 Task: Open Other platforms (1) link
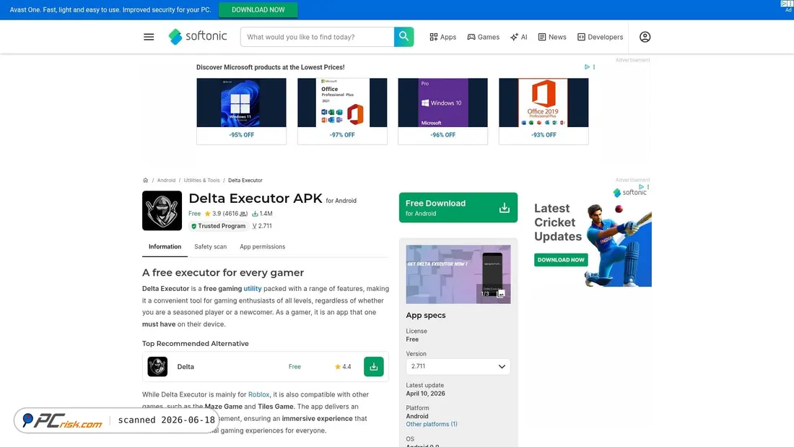pyautogui.click(x=432, y=424)
